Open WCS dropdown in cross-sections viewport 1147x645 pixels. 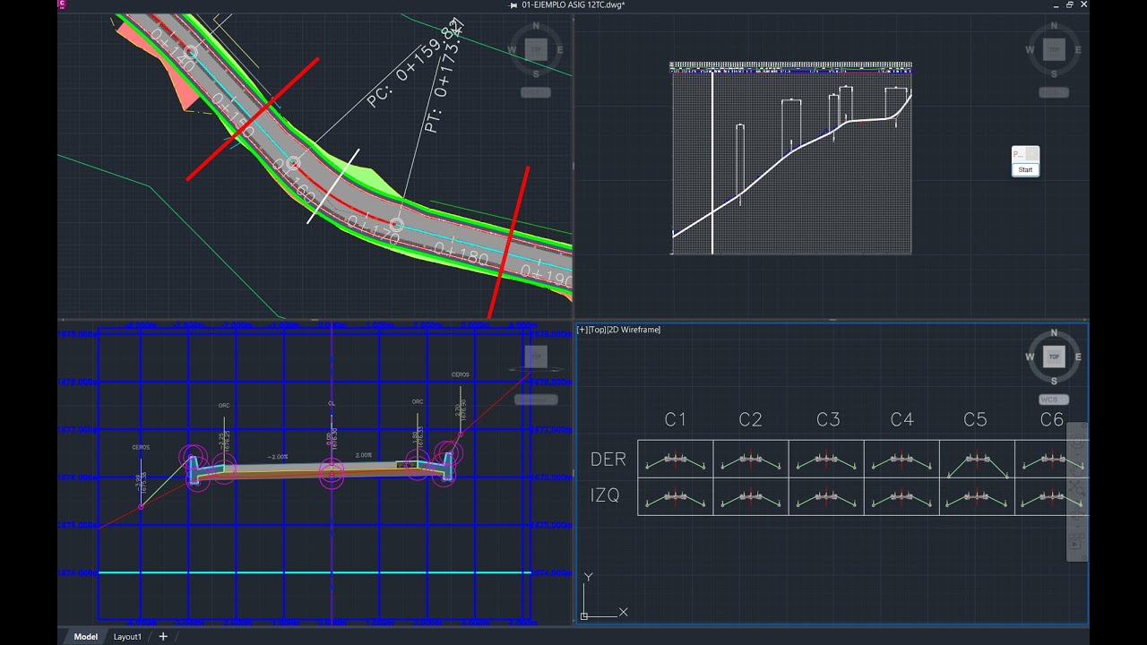click(1054, 400)
